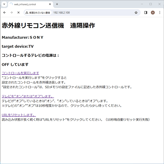
Task: Stop loading the page
Action: (18, 13)
